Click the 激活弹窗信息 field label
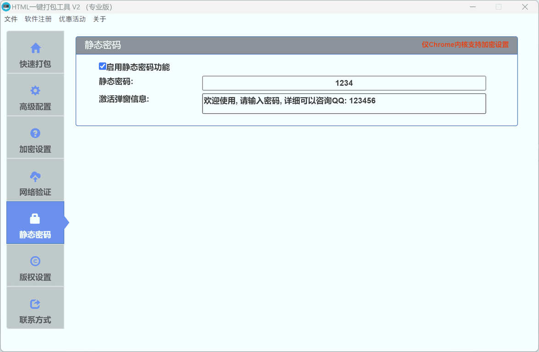539x352 pixels. click(124, 99)
